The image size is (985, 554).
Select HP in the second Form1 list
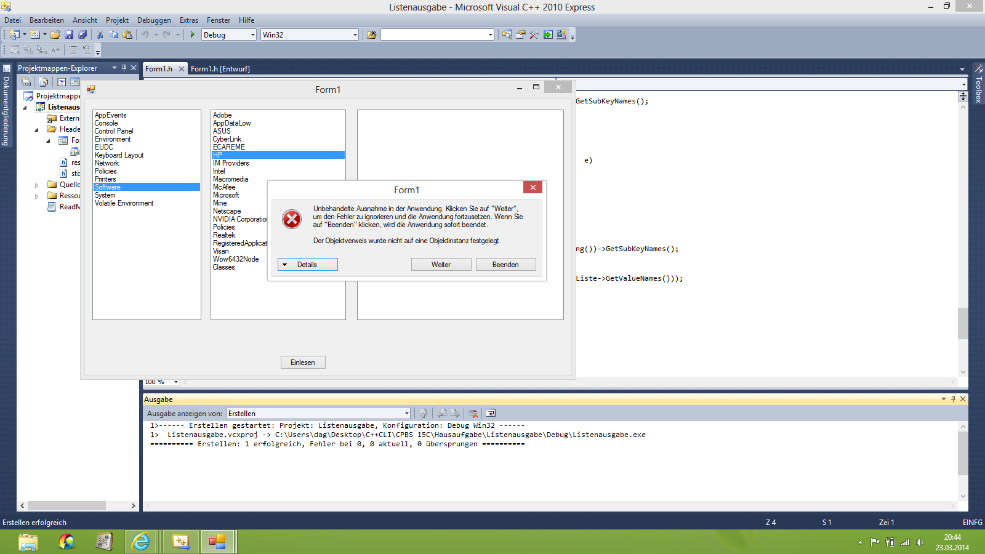(x=278, y=155)
